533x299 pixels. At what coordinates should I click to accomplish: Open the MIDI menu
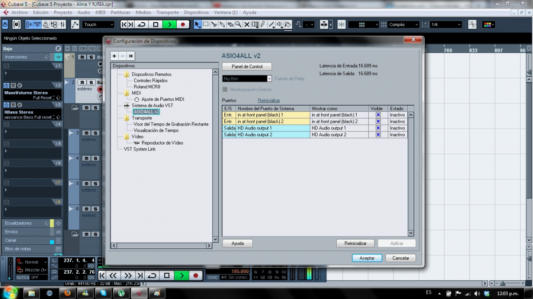[x=100, y=12]
